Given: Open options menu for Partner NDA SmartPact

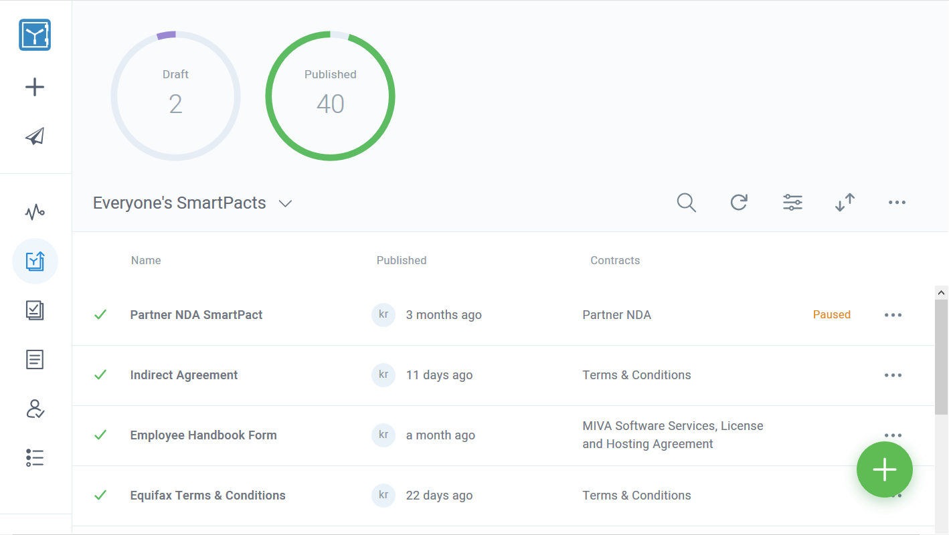Looking at the screenshot, I should [893, 315].
